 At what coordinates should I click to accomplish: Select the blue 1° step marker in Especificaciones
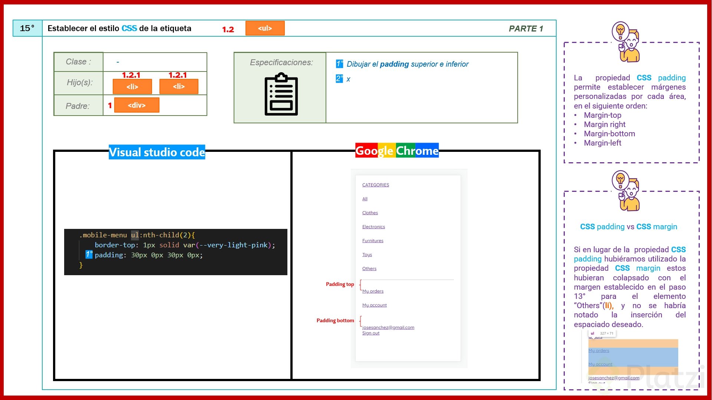point(339,64)
